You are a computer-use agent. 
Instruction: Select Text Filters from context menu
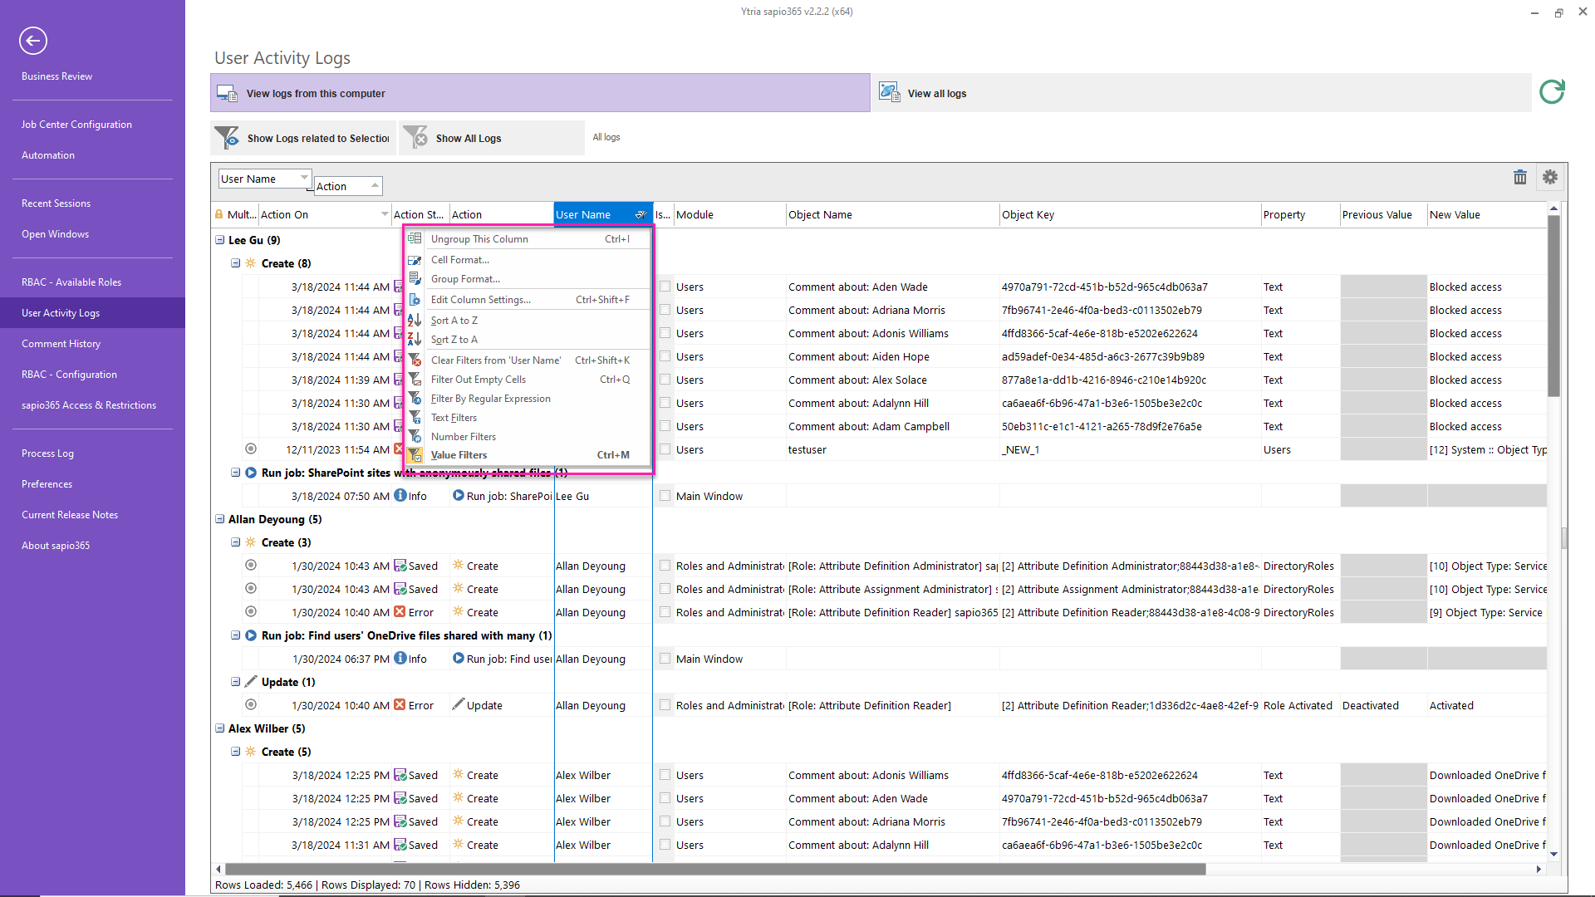tap(453, 417)
